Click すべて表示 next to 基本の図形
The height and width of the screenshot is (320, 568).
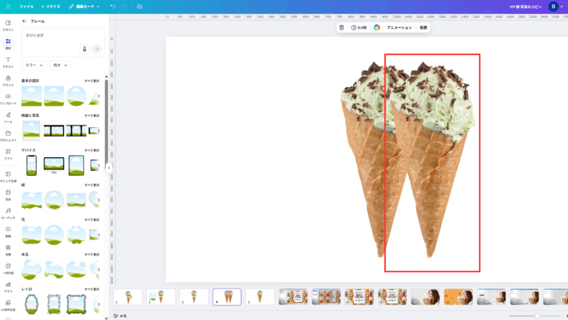[x=92, y=81]
